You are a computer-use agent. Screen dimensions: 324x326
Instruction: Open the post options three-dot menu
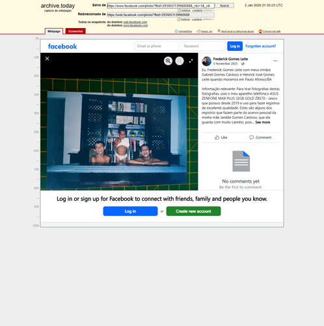point(275,61)
